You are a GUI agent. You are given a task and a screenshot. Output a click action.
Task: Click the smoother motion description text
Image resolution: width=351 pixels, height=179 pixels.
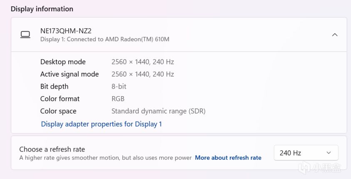(105, 158)
